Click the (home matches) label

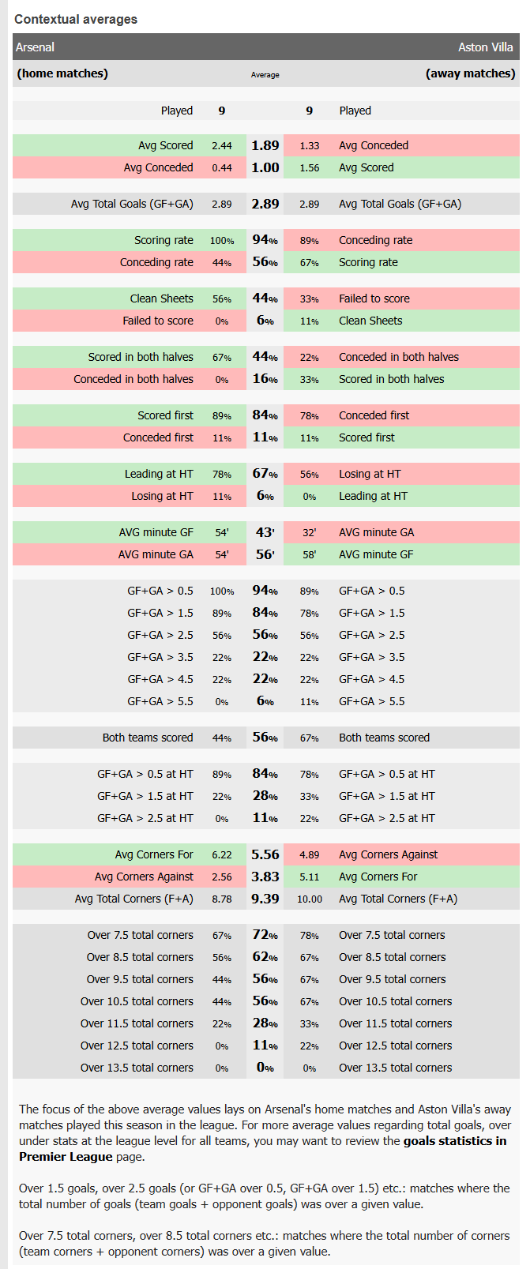62,73
